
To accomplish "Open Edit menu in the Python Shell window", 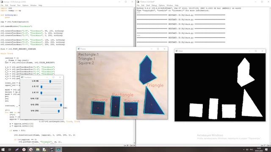I will pyautogui.click(x=143, y=5).
